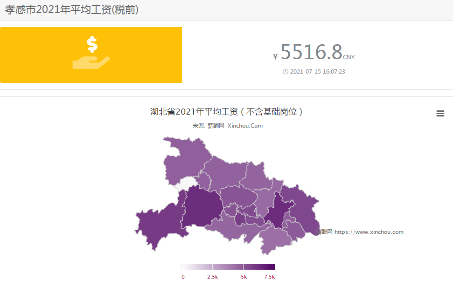Select the 5516.8 average salary figure
The image size is (453, 293).
pyautogui.click(x=311, y=52)
